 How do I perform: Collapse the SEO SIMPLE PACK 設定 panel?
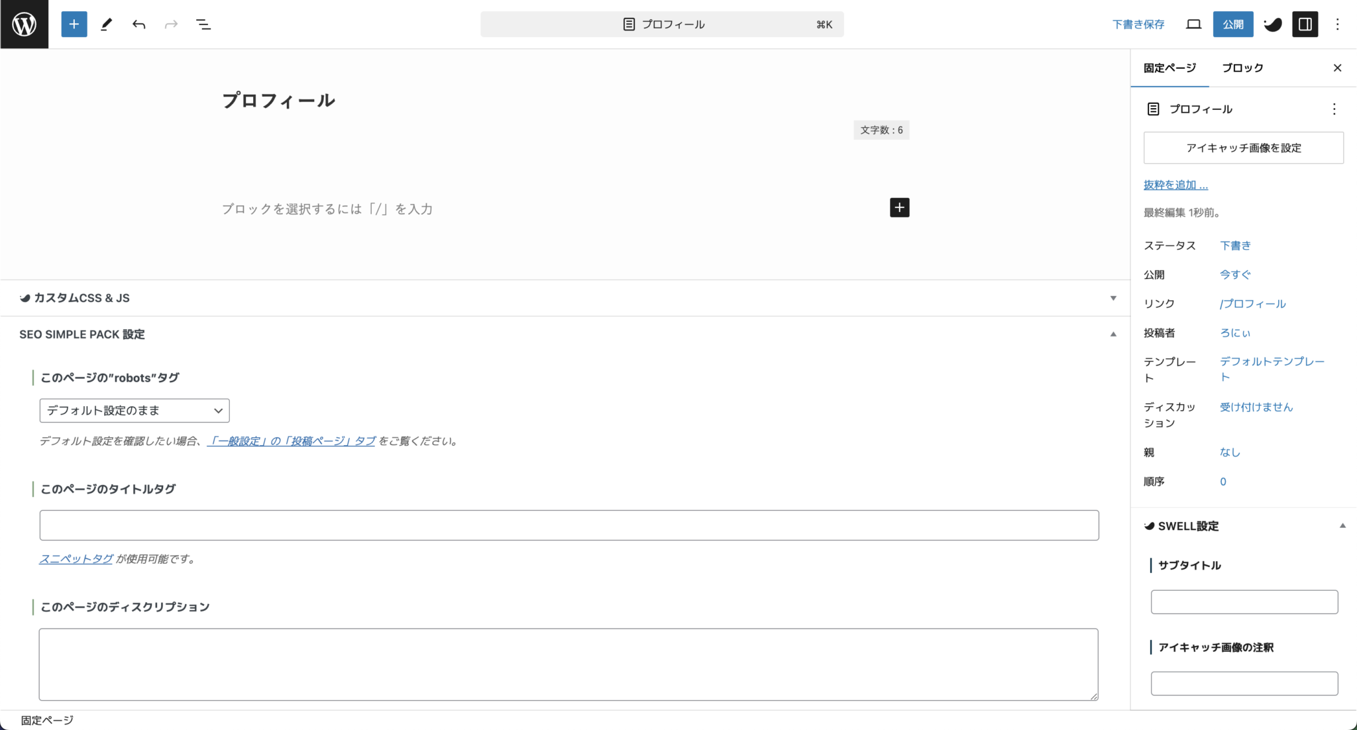(1113, 335)
